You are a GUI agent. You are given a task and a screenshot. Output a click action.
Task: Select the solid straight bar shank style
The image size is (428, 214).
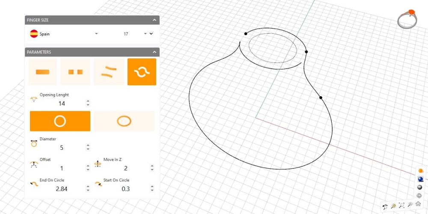(x=42, y=72)
